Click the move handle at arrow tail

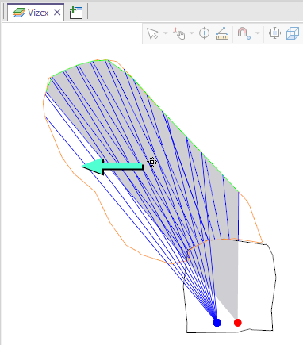[151, 162]
